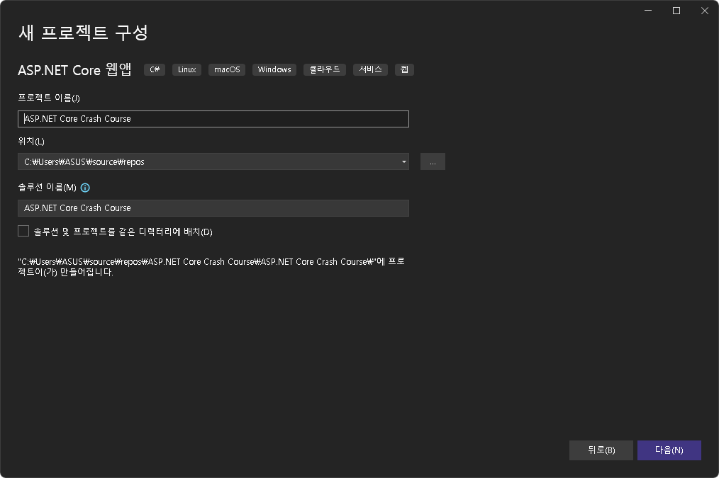Click the 뒤로(B) back button
719x478 pixels.
click(x=601, y=450)
